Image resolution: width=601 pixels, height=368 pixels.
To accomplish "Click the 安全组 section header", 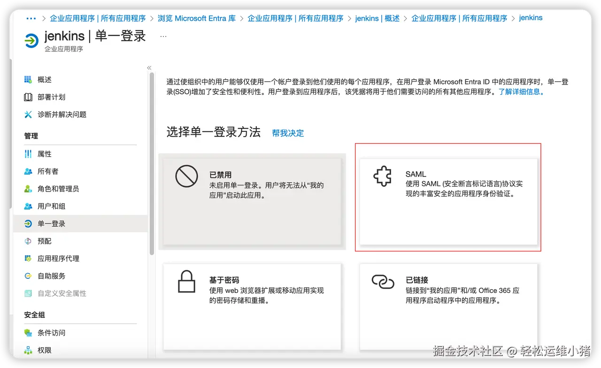I will pos(35,315).
